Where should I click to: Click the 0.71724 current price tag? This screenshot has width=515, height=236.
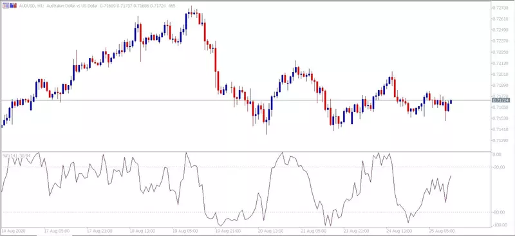coord(501,100)
